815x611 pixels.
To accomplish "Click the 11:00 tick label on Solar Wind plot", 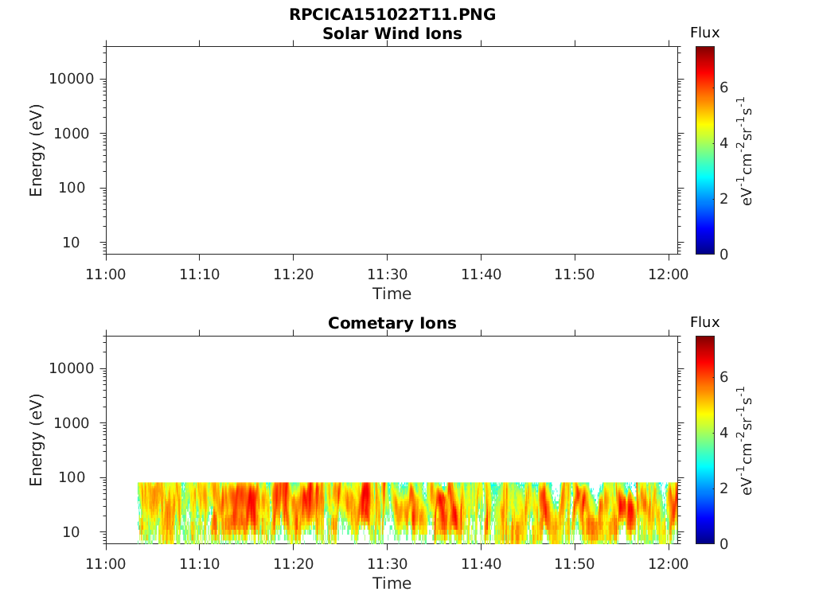I will click(x=106, y=274).
